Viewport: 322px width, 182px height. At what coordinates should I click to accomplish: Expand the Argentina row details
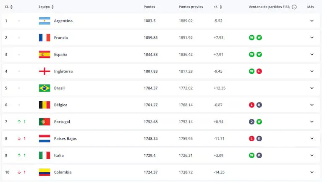point(312,21)
